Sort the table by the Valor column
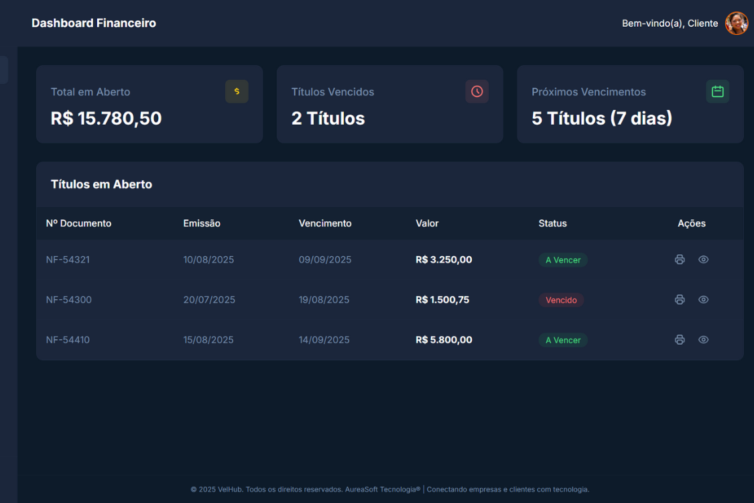This screenshot has height=503, width=754. coord(427,223)
